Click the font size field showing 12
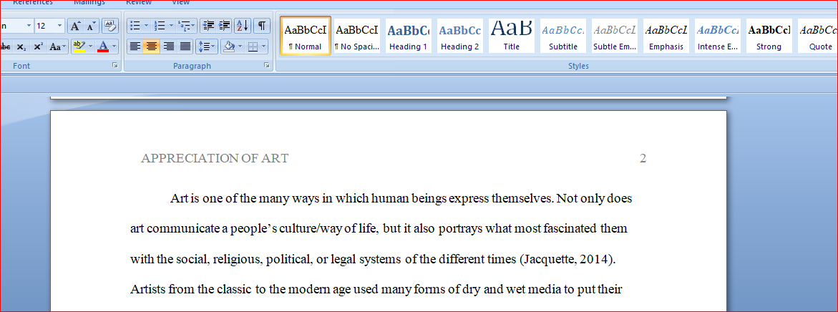This screenshot has width=838, height=312. (x=44, y=26)
